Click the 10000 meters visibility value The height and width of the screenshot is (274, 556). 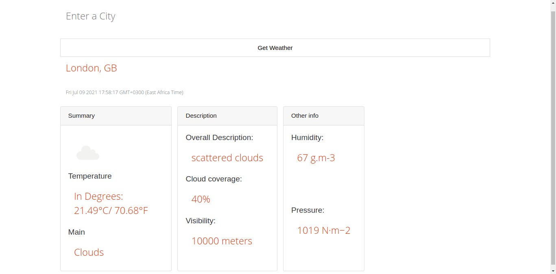point(222,241)
